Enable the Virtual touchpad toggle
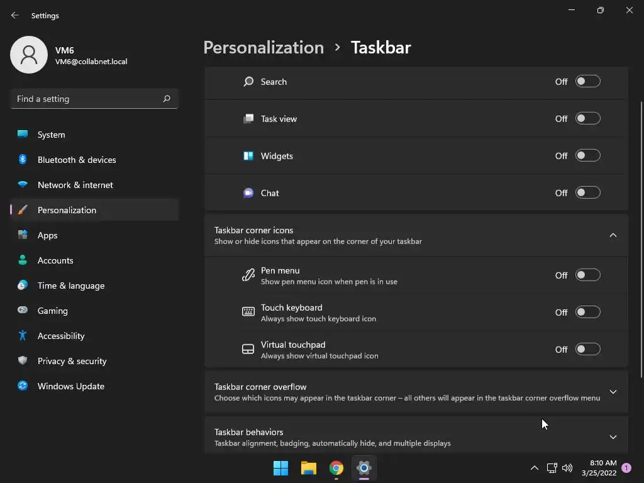This screenshot has height=483, width=644. [x=587, y=350]
